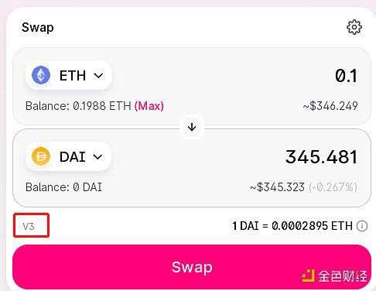This screenshot has width=376, height=291.
Task: Expand the DAI token chevron
Action: tap(97, 156)
